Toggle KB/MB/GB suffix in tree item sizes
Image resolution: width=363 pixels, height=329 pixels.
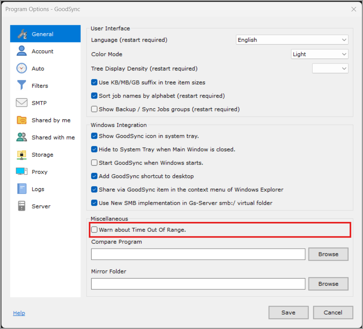click(x=94, y=82)
